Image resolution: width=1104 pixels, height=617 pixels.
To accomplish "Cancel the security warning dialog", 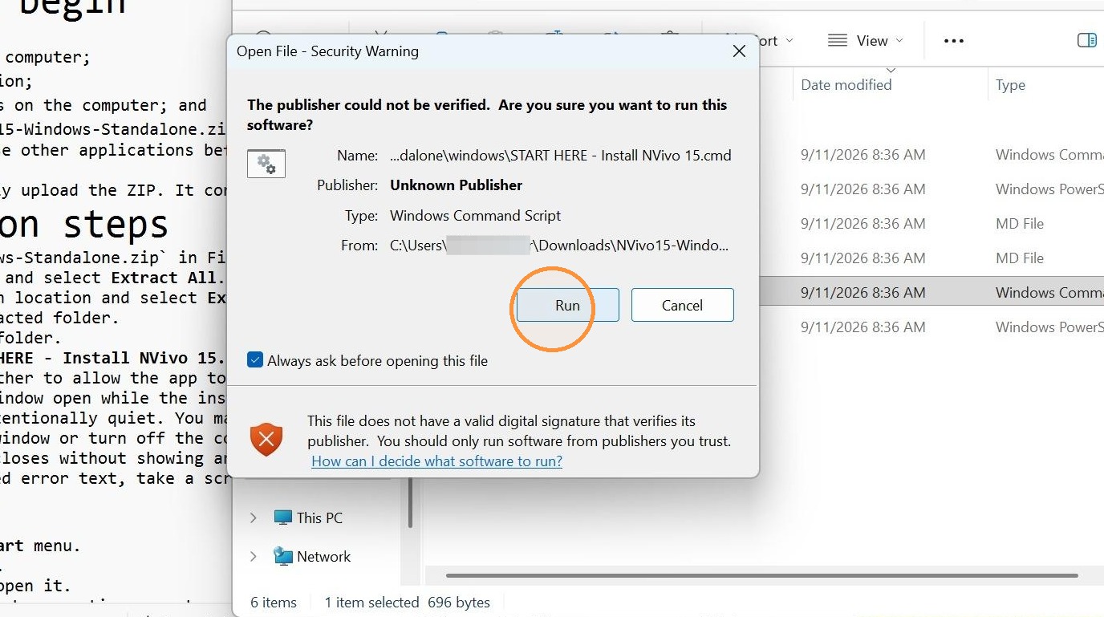I will click(682, 306).
